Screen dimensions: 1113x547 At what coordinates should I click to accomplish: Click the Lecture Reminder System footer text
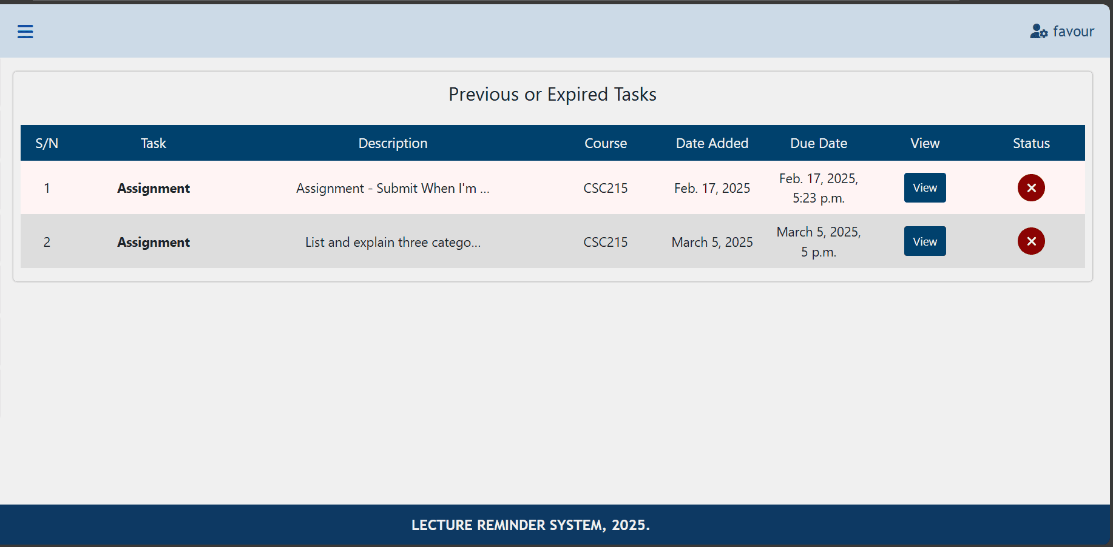pyautogui.click(x=530, y=525)
